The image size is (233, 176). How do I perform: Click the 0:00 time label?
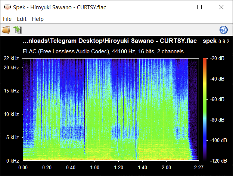pyautogui.click(x=23, y=167)
